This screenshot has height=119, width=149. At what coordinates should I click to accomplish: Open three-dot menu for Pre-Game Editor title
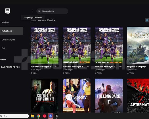tap(88, 67)
